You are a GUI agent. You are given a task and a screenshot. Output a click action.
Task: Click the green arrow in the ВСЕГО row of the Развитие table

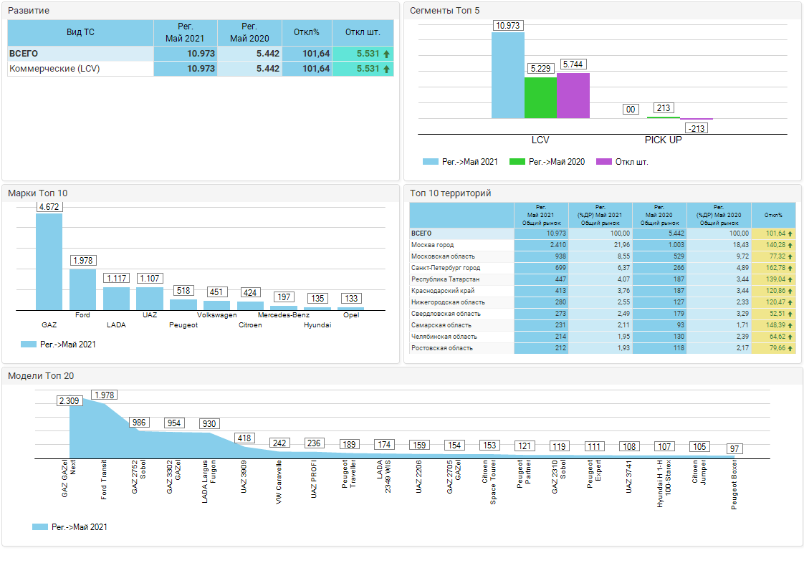(387, 54)
